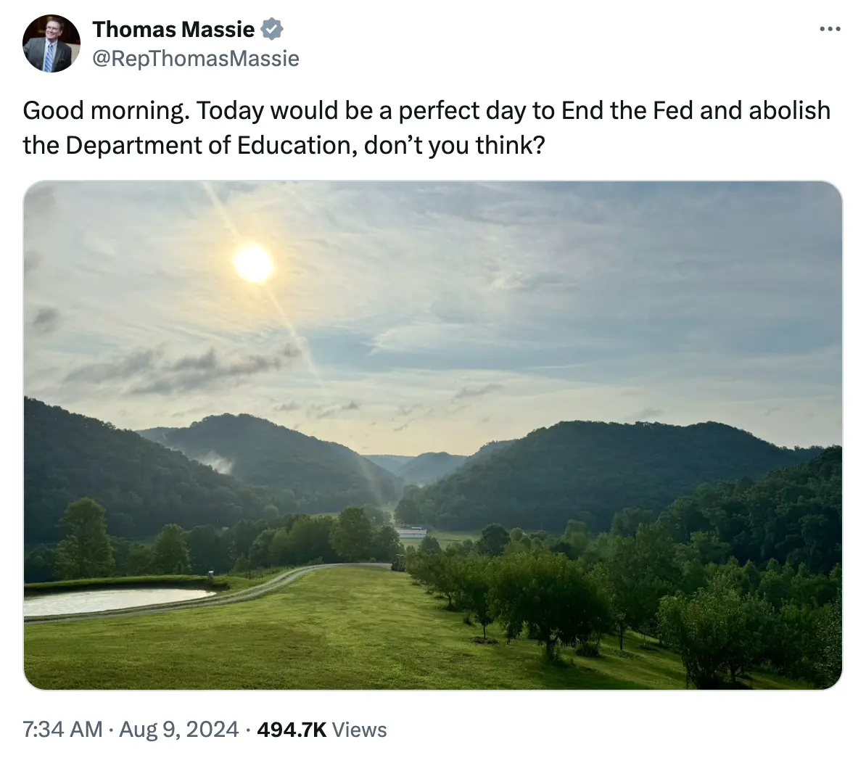Click the distant barn in the valley

[x=411, y=533]
